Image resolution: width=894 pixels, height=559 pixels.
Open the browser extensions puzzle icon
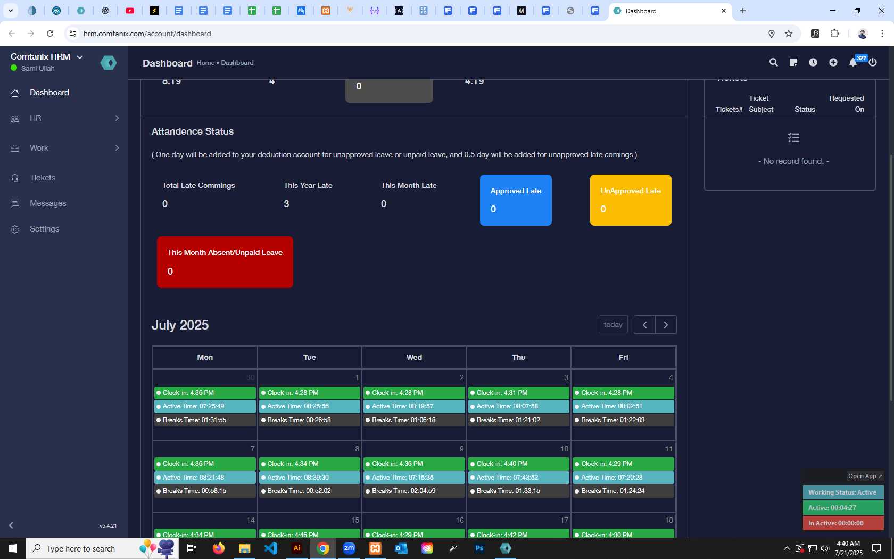[834, 34]
